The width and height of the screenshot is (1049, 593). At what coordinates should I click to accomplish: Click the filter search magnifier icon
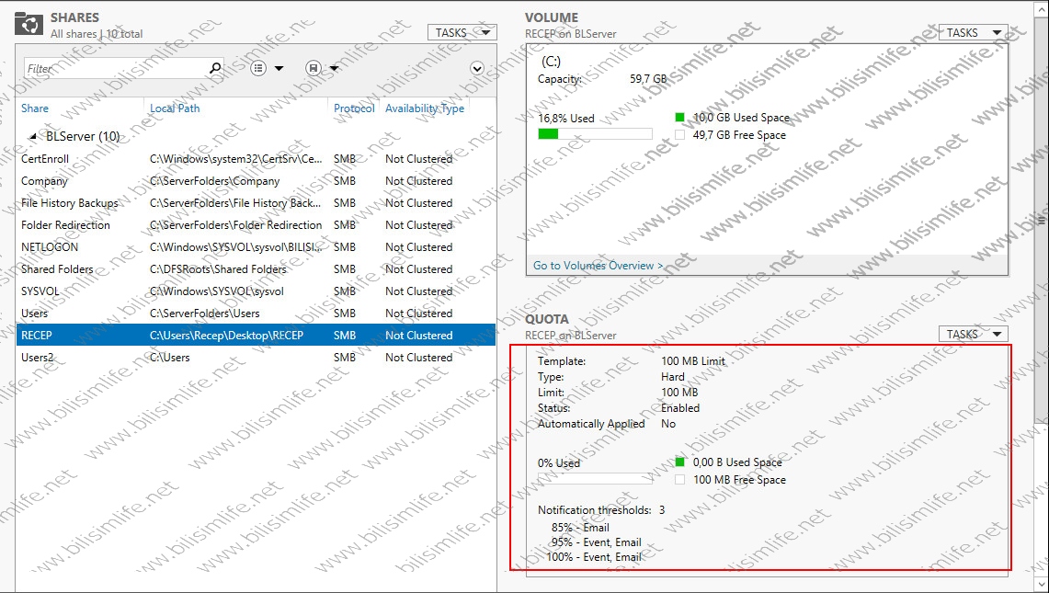point(215,68)
